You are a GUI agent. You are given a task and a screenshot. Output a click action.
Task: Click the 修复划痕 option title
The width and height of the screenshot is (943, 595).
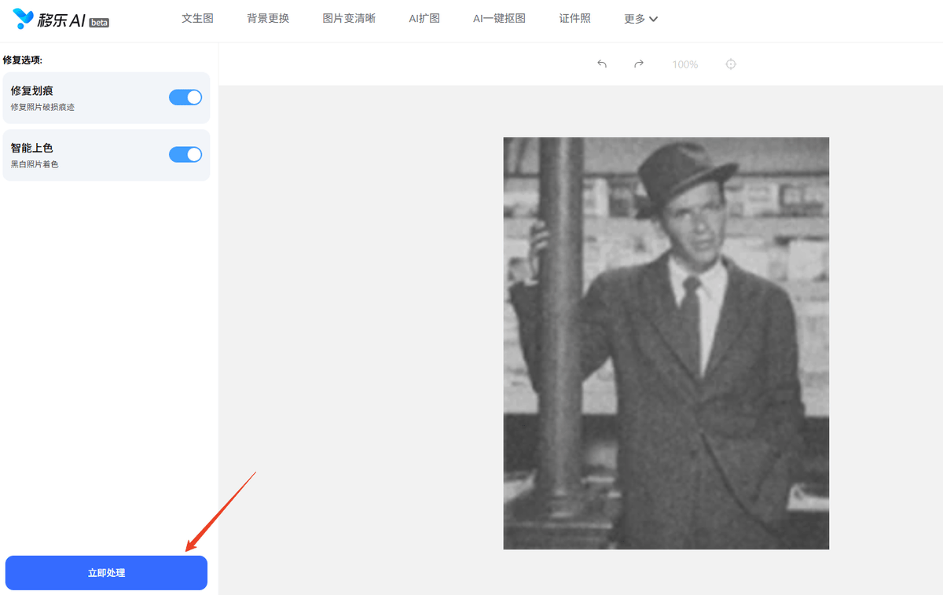32,91
